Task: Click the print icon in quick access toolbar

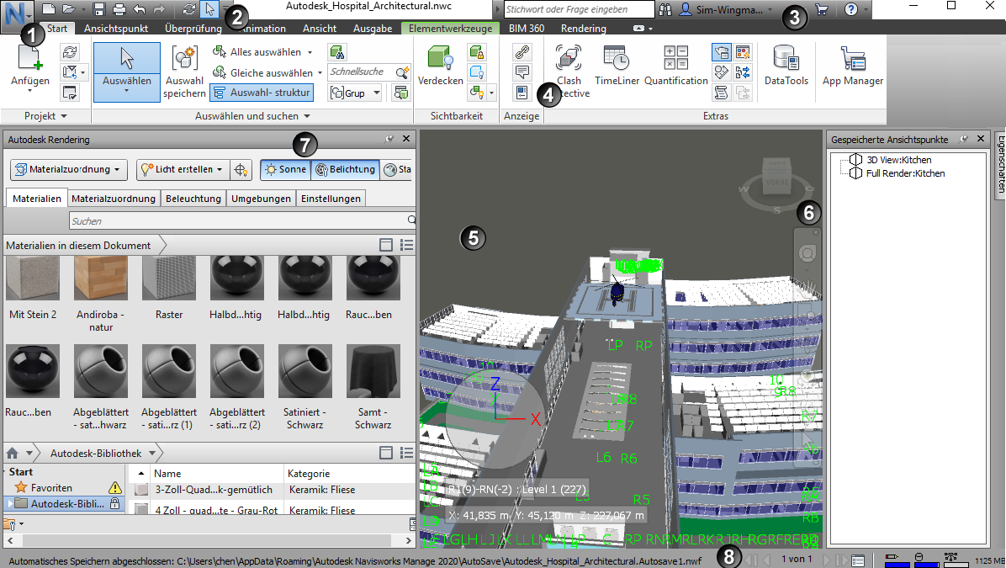Action: [x=119, y=9]
